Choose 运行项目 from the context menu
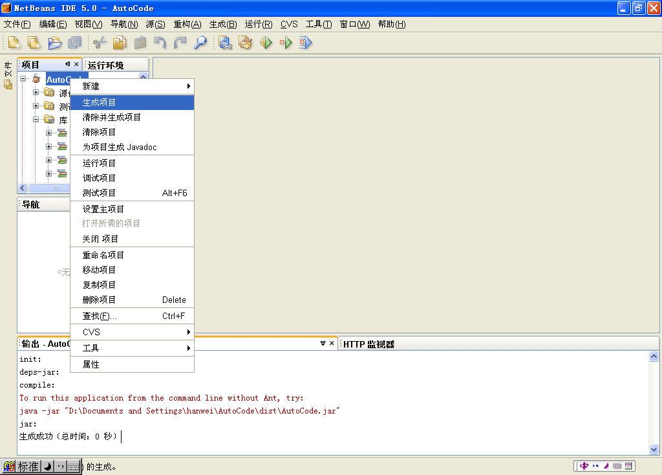This screenshot has width=662, height=475. [x=132, y=163]
